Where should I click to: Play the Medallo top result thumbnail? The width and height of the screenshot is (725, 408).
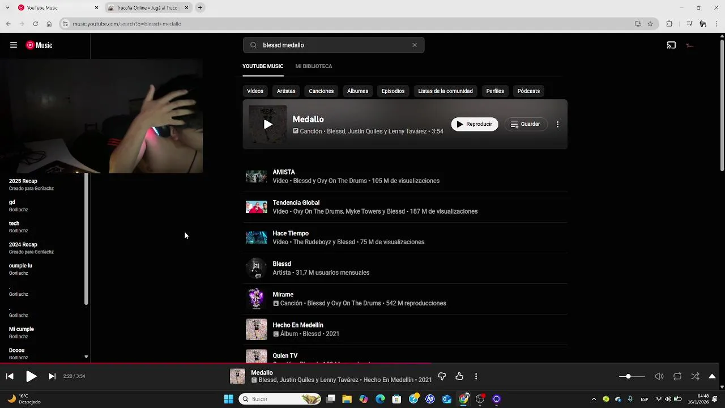pyautogui.click(x=268, y=124)
